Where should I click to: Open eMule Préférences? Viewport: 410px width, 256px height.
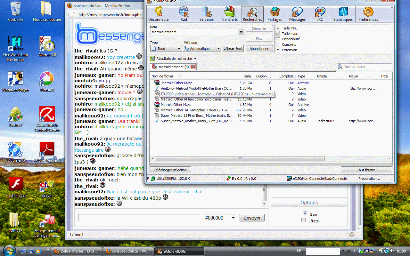pos(368,14)
